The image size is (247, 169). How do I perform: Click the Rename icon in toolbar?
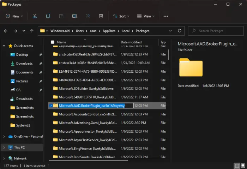[74, 16]
